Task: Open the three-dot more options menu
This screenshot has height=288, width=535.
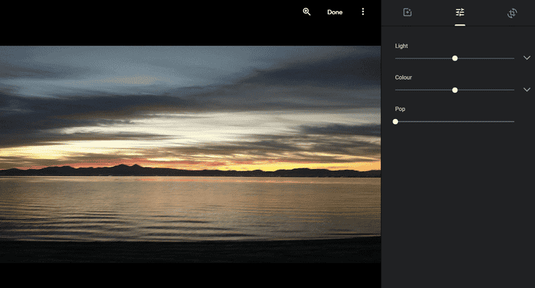Action: (x=363, y=12)
